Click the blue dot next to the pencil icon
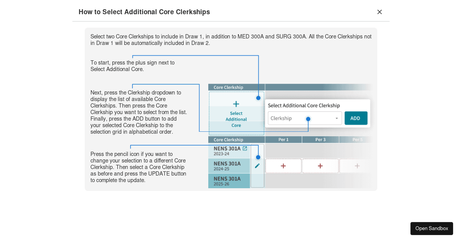The width and height of the screenshot is (462, 242). 258,157
